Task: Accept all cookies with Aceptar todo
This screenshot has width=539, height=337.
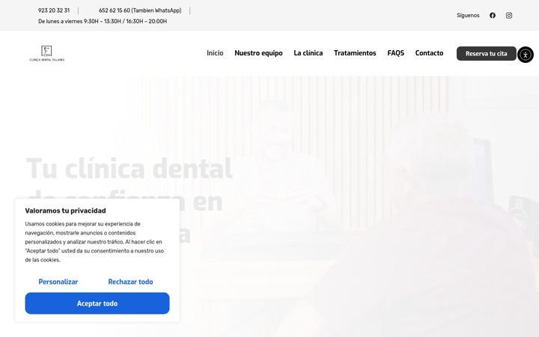Action: coord(97,303)
